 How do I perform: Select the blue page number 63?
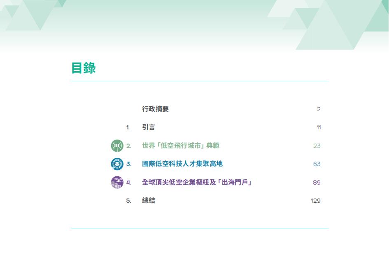[x=317, y=164]
